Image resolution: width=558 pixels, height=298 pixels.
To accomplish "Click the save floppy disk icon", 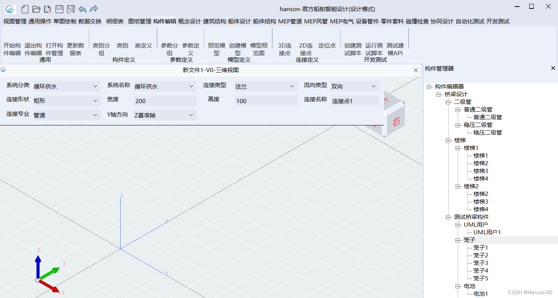I will pyautogui.click(x=59, y=9).
